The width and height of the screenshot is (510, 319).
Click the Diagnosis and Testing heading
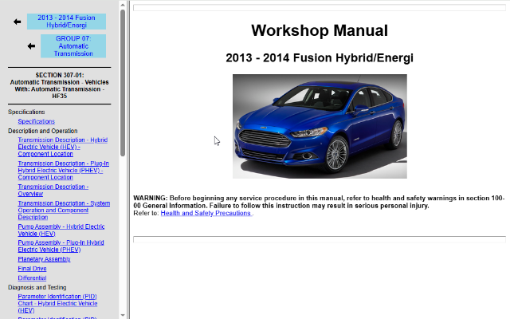coord(37,287)
